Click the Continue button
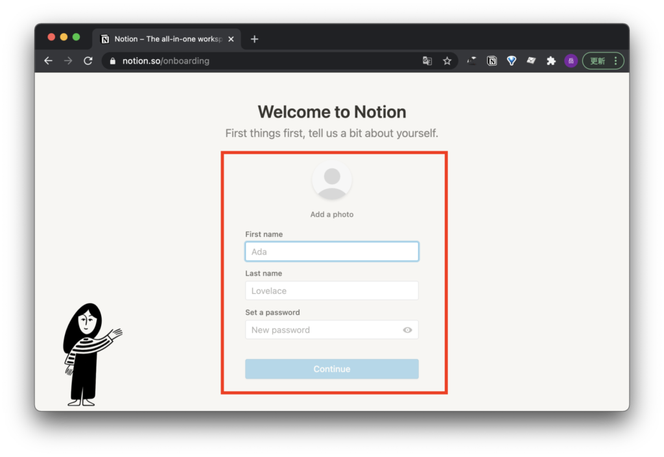Image resolution: width=664 pixels, height=457 pixels. pyautogui.click(x=332, y=369)
